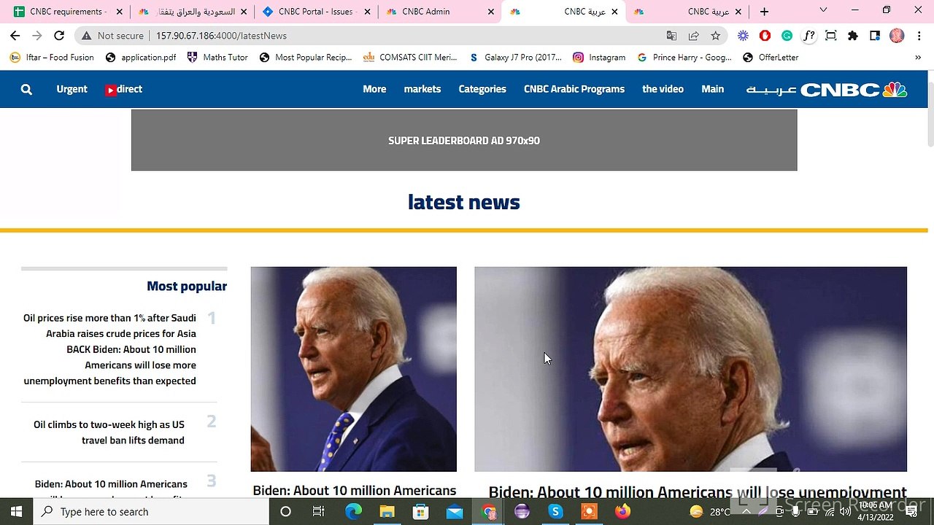The image size is (934, 525).
Task: Click the share page icon in the address bar
Action: [693, 36]
